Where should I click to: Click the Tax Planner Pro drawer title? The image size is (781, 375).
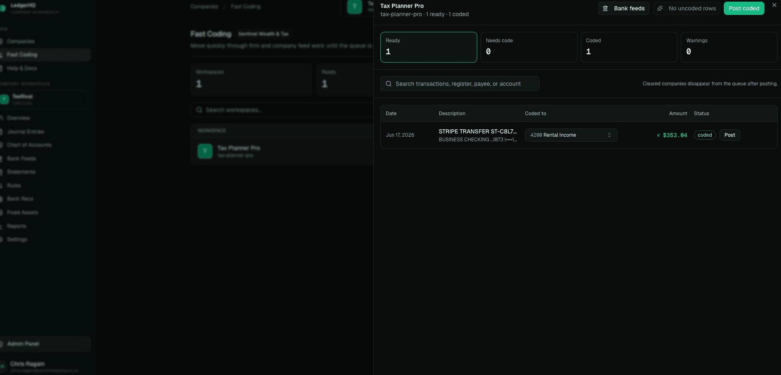pyautogui.click(x=402, y=6)
